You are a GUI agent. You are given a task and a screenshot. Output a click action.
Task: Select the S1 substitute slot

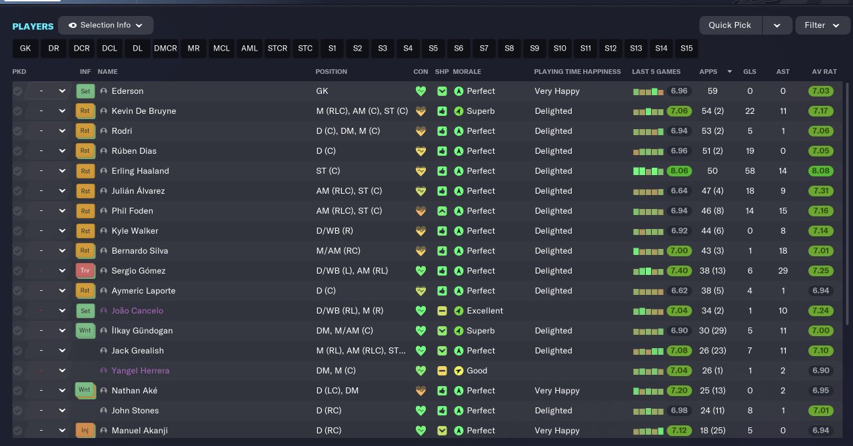pos(332,49)
